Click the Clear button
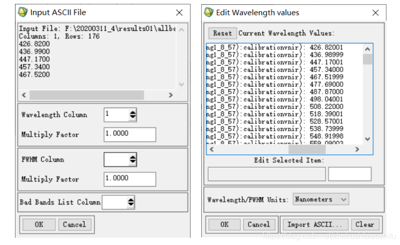The width and height of the screenshot is (400, 245). (365, 224)
